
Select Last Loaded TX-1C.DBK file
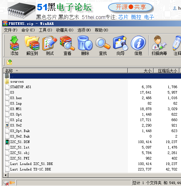point(92,169)
